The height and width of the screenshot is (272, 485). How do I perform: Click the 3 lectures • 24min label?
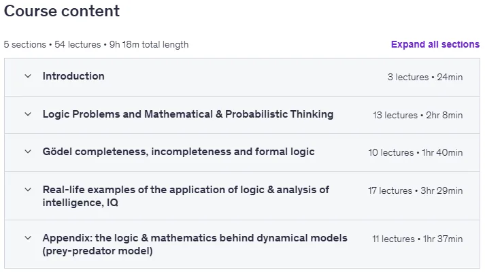tap(425, 77)
